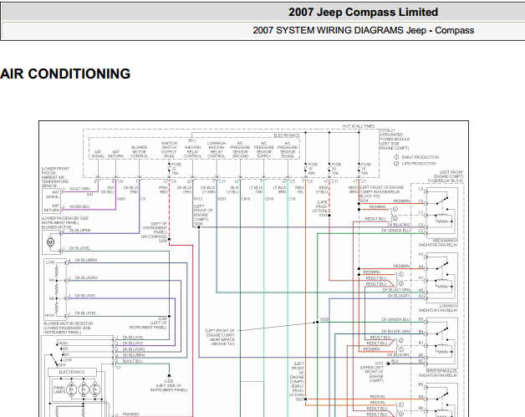Image resolution: width=525 pixels, height=417 pixels.
Task: Click the 'PNK/RED' wire label at switch pin 1
Action: 130,414
